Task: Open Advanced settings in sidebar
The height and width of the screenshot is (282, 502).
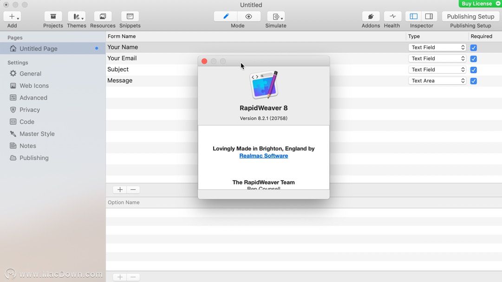Action: point(33,98)
